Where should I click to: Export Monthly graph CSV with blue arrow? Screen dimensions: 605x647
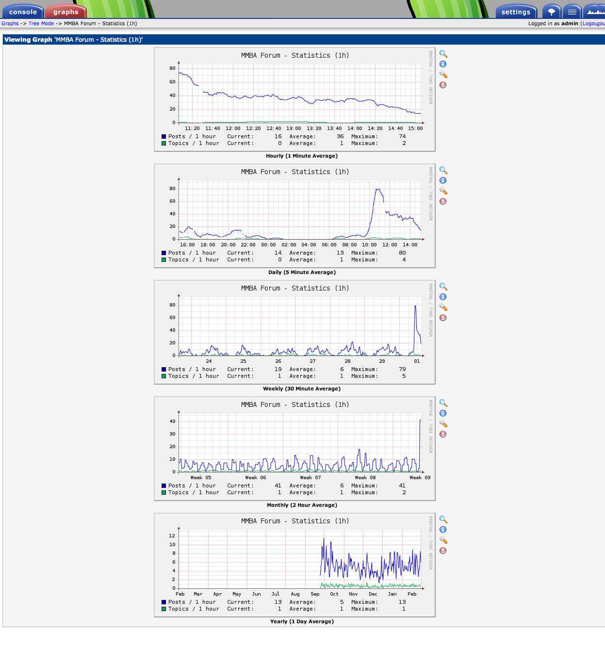[443, 413]
